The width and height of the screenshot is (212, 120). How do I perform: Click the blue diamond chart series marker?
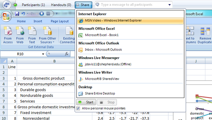click(x=197, y=101)
